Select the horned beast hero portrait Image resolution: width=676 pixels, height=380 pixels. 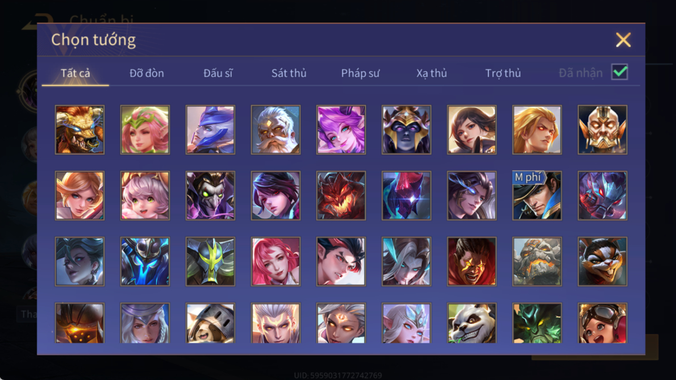point(80,130)
